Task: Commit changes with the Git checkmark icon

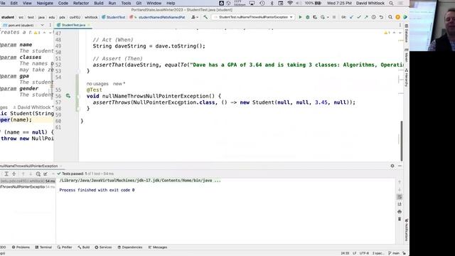Action: point(359,17)
